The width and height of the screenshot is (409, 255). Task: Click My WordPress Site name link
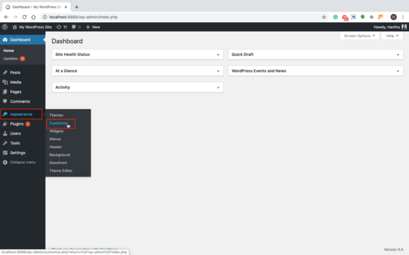(36, 27)
